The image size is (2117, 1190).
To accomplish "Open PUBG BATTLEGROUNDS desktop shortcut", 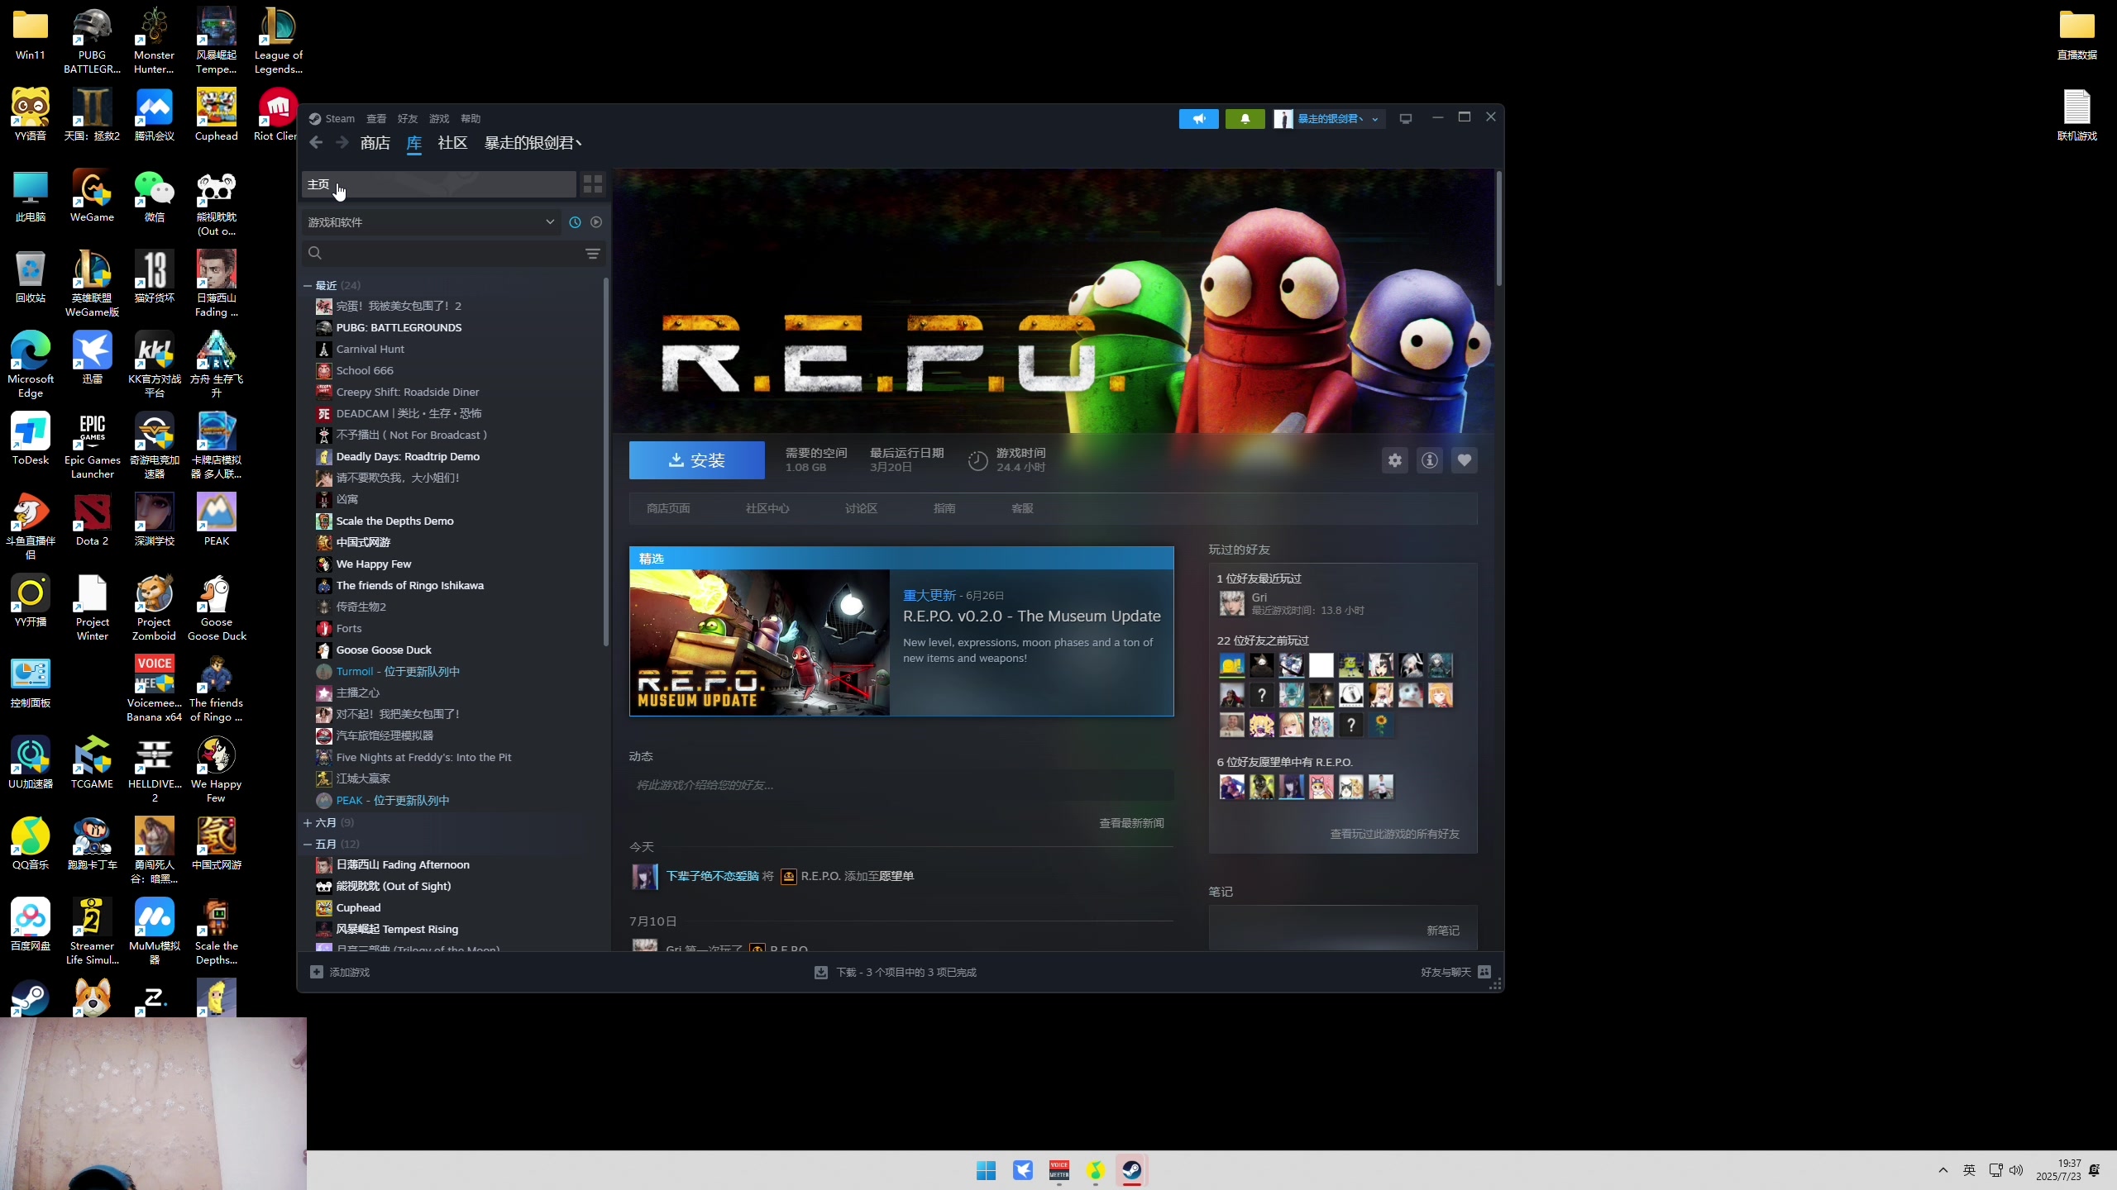I will pyautogui.click(x=92, y=40).
